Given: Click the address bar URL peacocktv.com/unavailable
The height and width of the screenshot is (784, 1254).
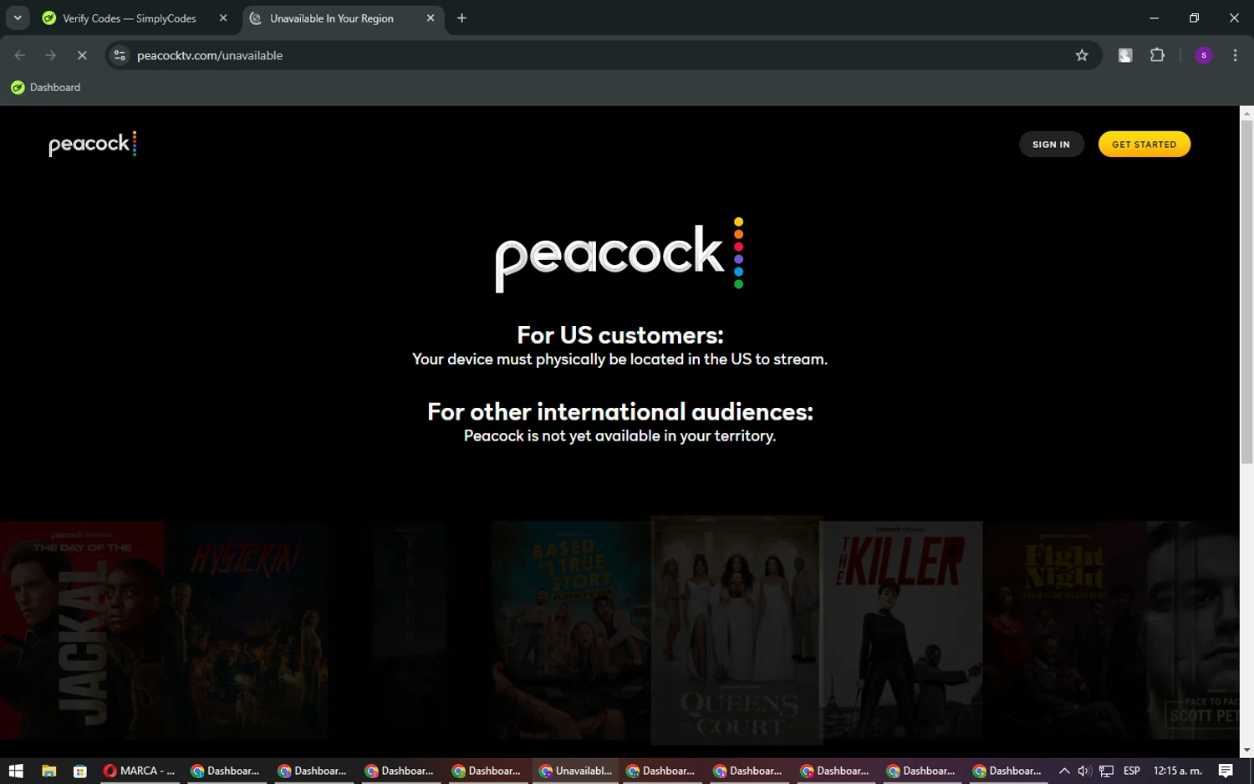Looking at the screenshot, I should coord(210,55).
